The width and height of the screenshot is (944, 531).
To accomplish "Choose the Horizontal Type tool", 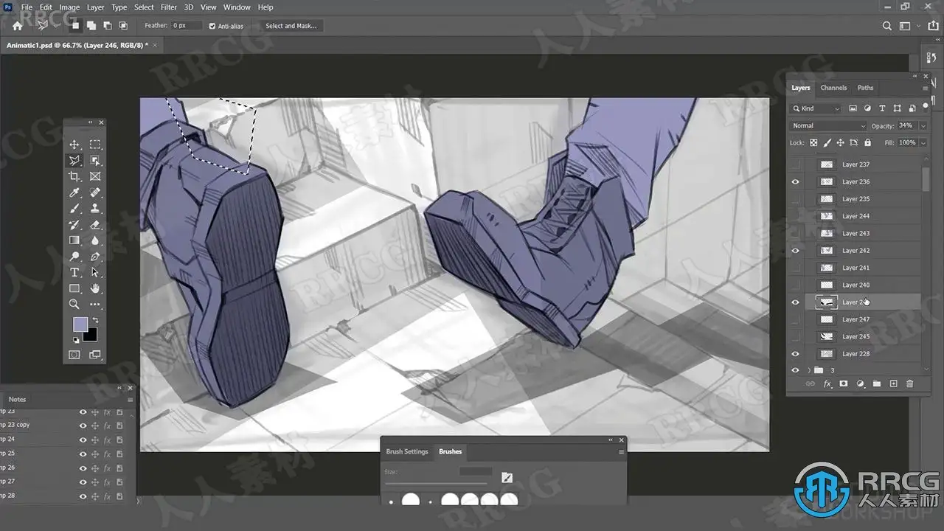I will [x=74, y=273].
